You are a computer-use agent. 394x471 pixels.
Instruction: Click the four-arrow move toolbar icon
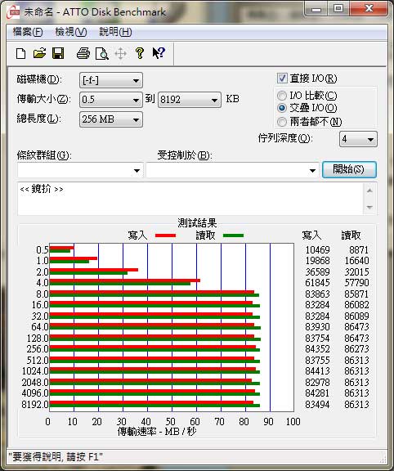pyautogui.click(x=120, y=54)
